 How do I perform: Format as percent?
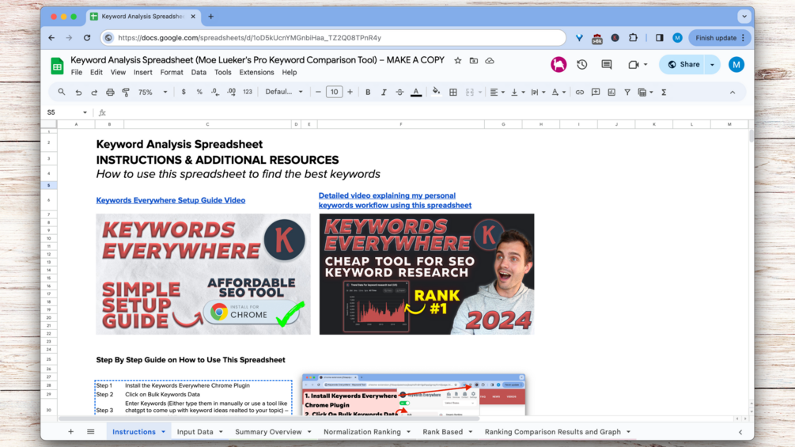(199, 93)
